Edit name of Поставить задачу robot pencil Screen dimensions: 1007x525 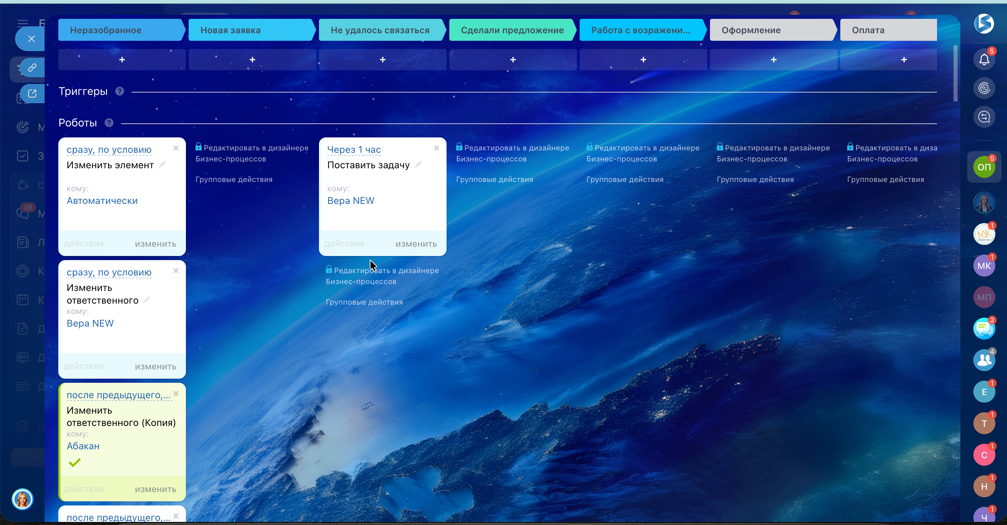pos(418,165)
